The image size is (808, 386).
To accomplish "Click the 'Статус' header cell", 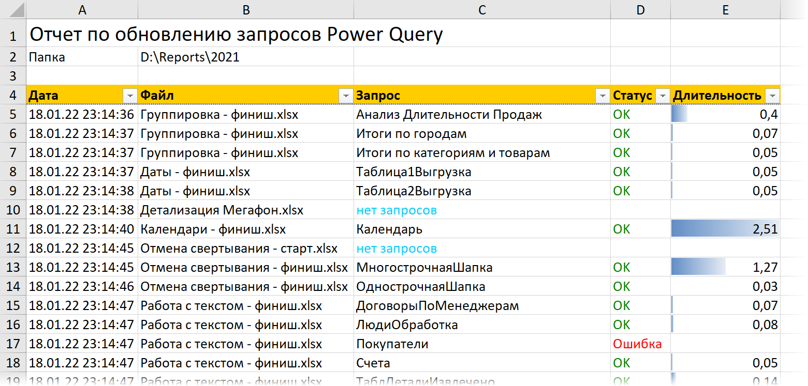I will [640, 95].
